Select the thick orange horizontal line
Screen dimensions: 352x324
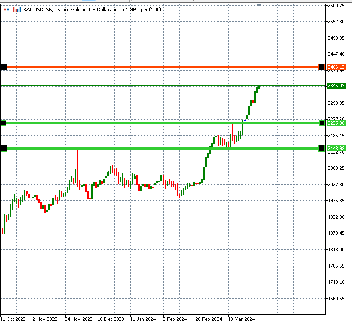click(x=163, y=67)
